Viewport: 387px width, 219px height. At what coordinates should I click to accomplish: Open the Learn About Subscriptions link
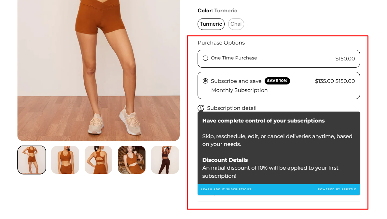point(226,189)
